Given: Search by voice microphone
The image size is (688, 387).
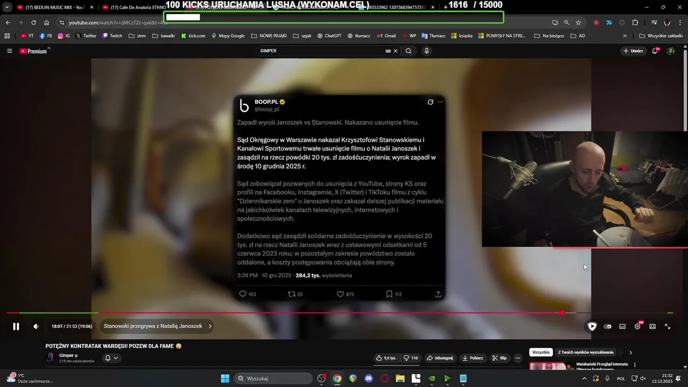Looking at the screenshot, I should click(x=427, y=51).
